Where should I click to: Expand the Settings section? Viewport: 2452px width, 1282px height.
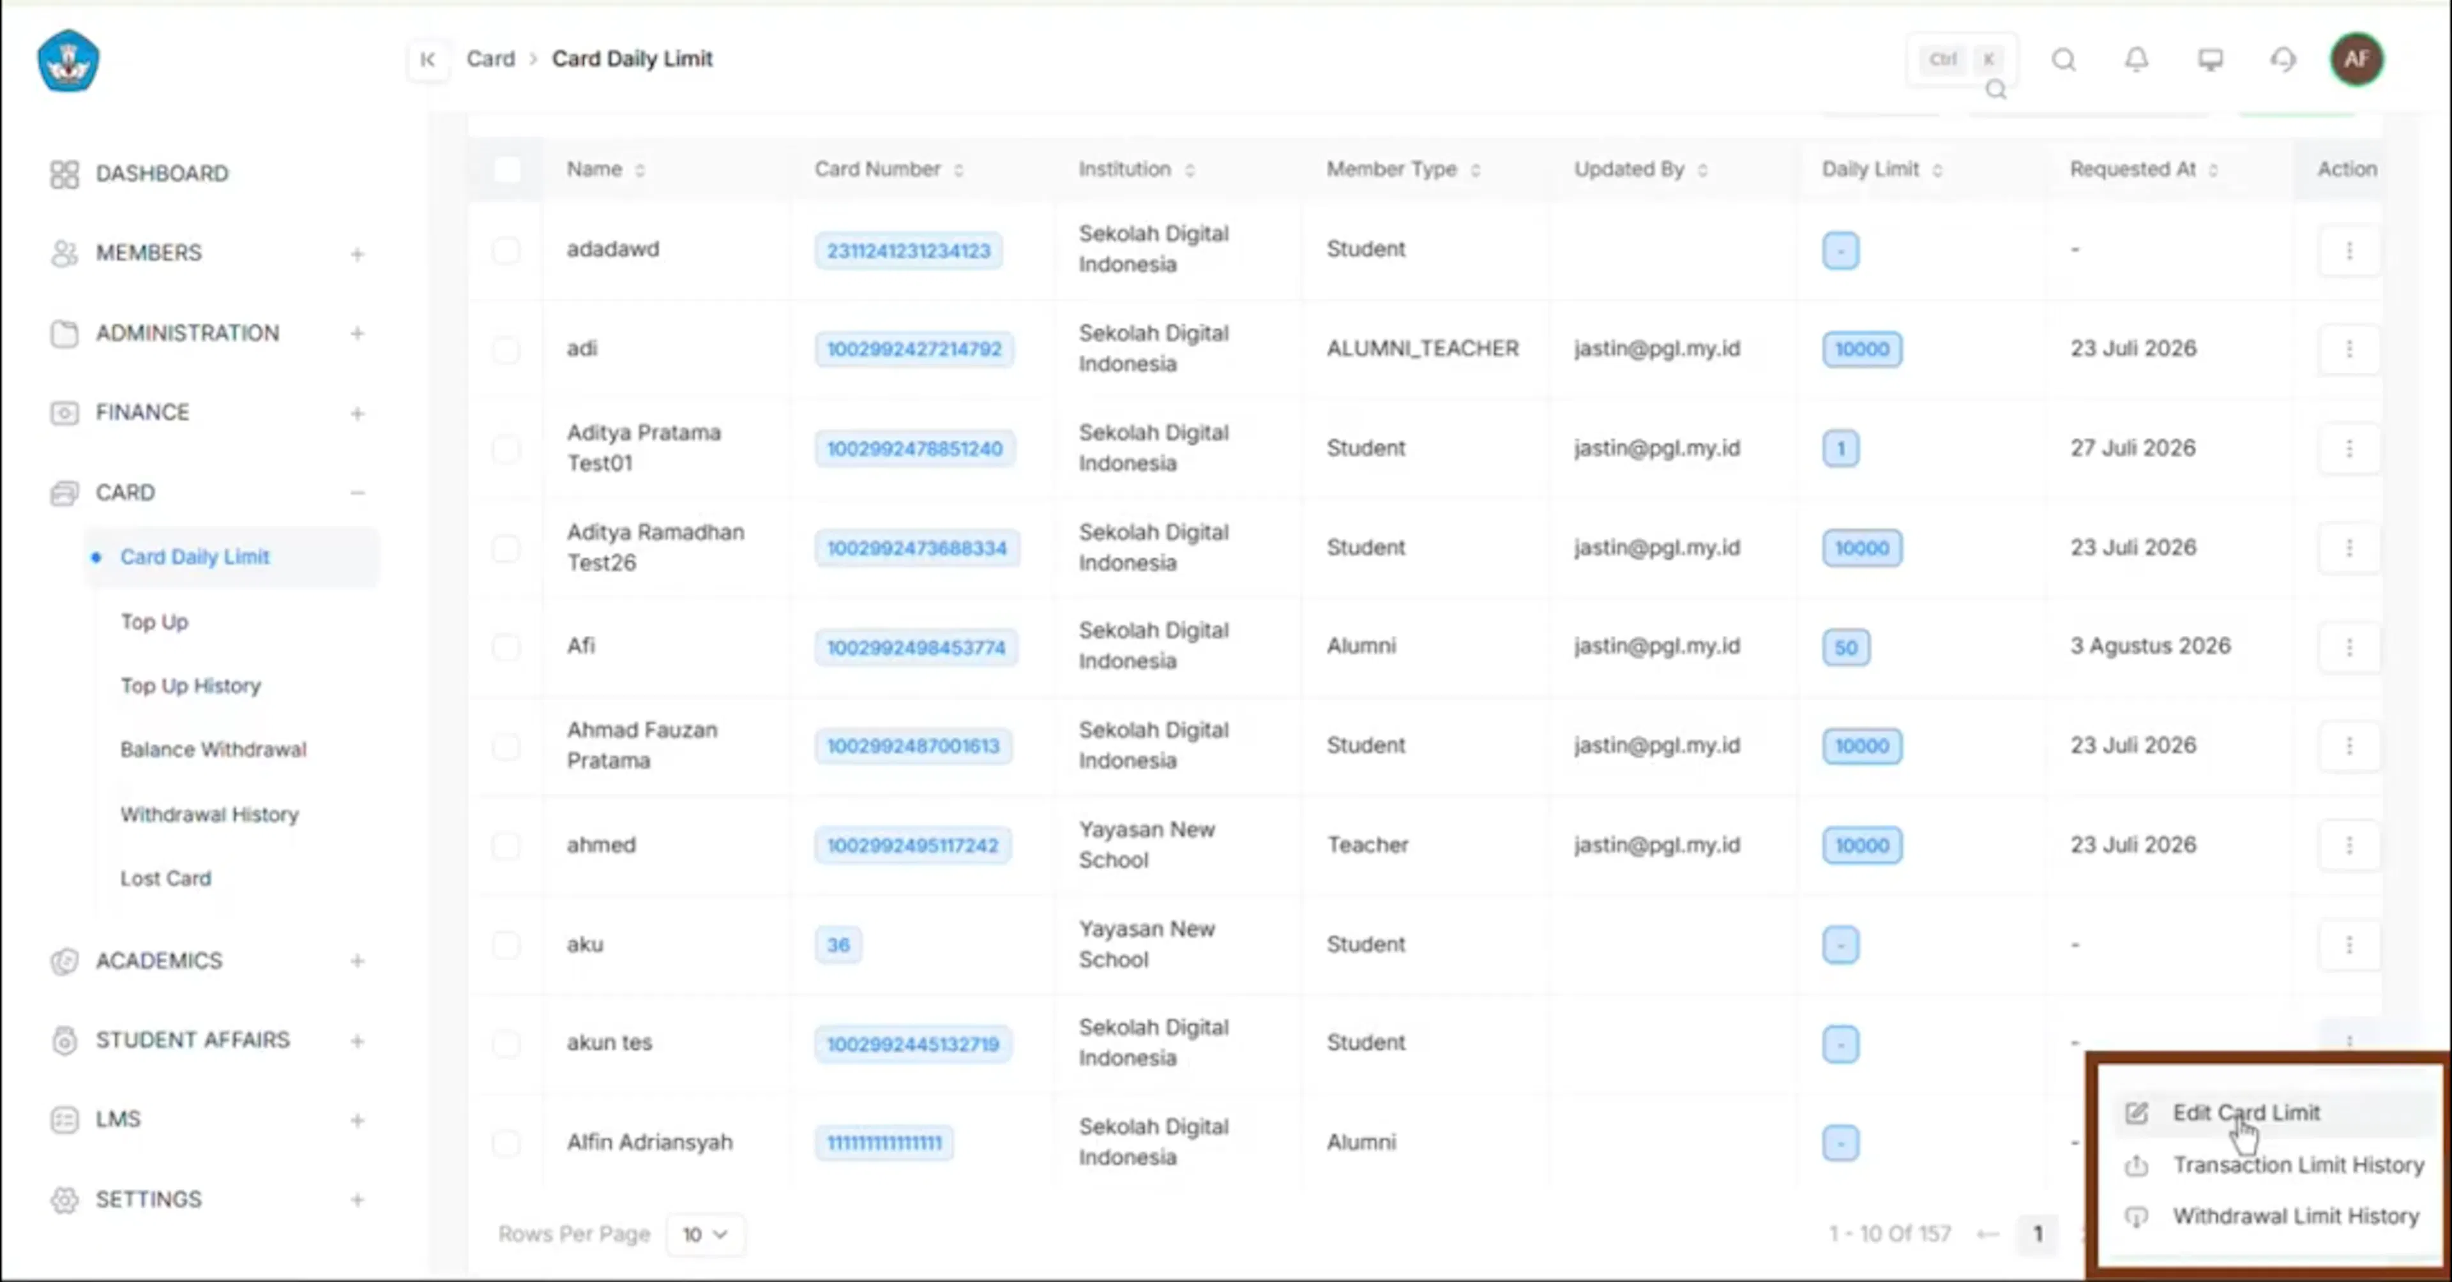click(357, 1200)
